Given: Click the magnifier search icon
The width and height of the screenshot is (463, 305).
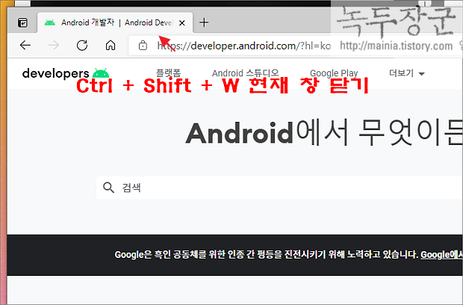Looking at the screenshot, I should 108,188.
